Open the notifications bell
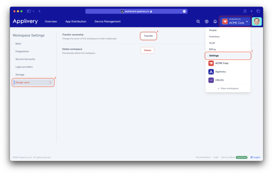The image size is (273, 174). click(x=215, y=21)
